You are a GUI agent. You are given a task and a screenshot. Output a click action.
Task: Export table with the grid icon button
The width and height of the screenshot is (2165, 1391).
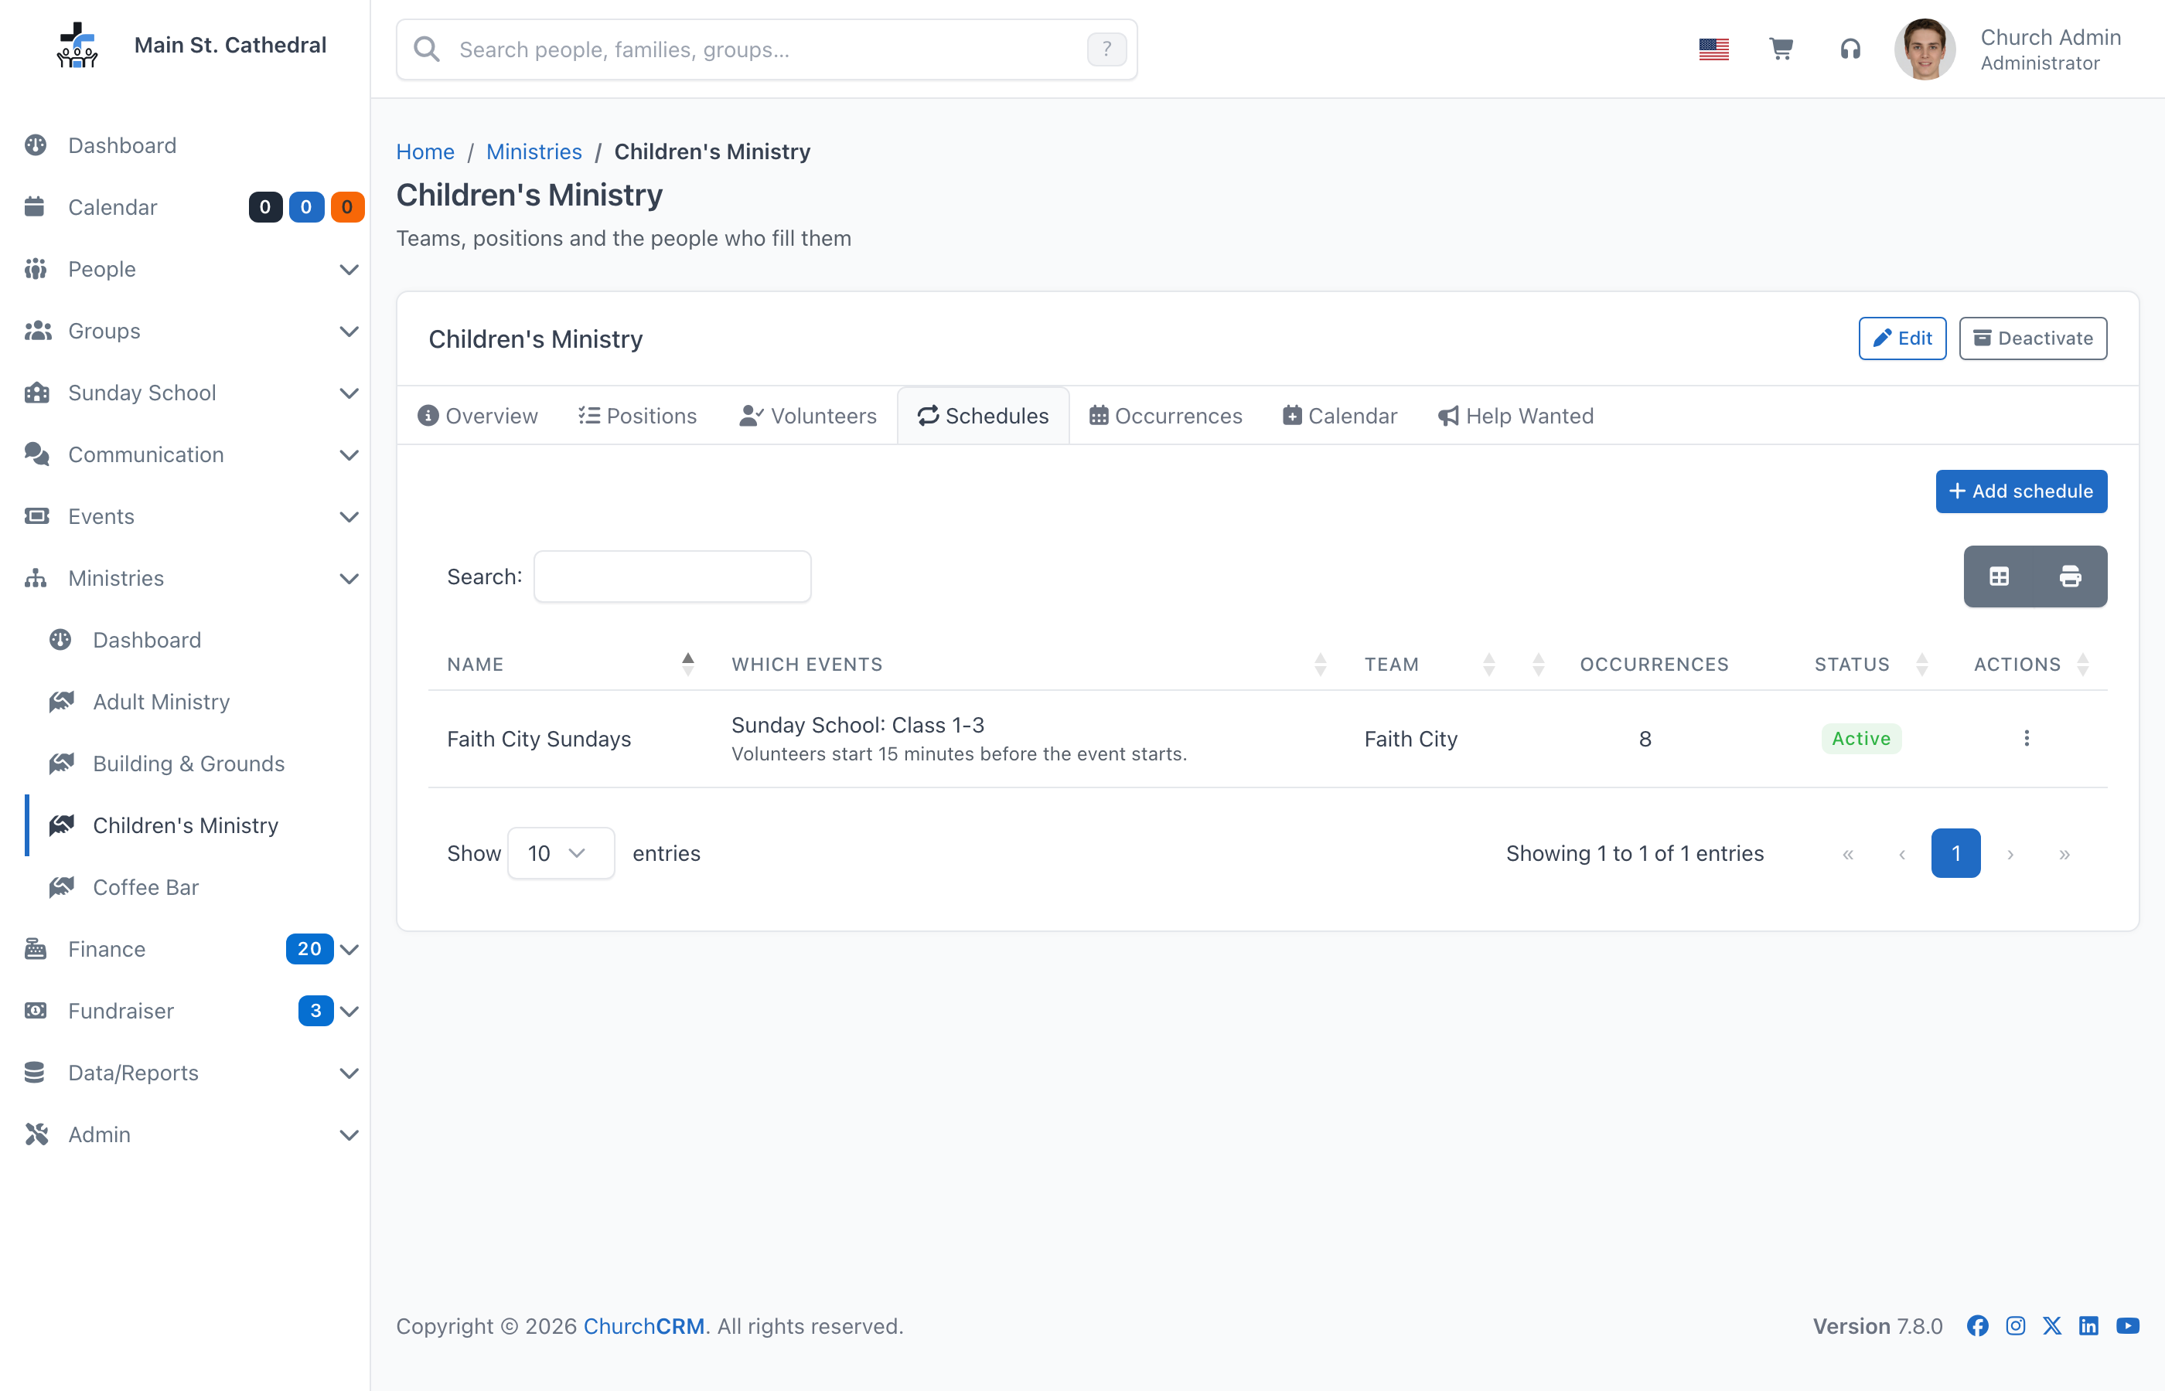(1999, 576)
